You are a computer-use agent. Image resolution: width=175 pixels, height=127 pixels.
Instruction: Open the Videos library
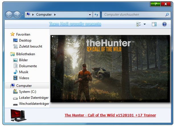24,78
